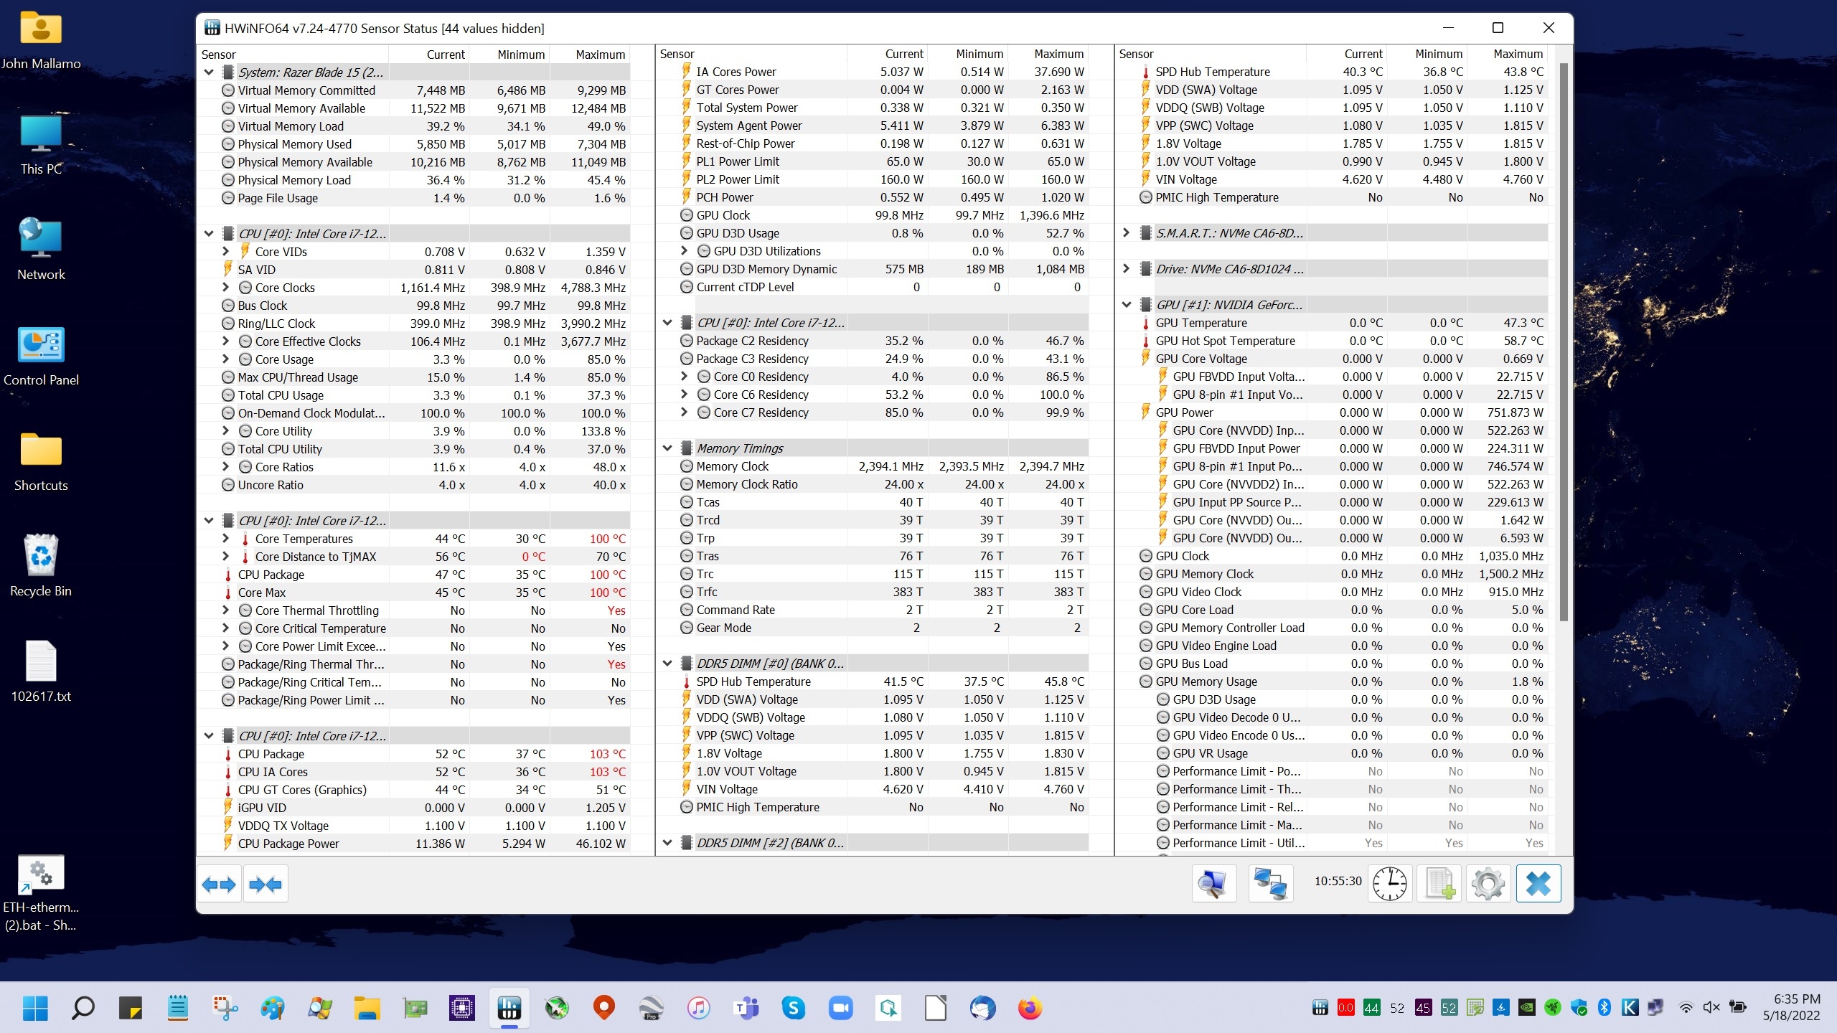Image resolution: width=1837 pixels, height=1033 pixels.
Task: Open iTunes music icon in taskbar
Action: tap(698, 1008)
